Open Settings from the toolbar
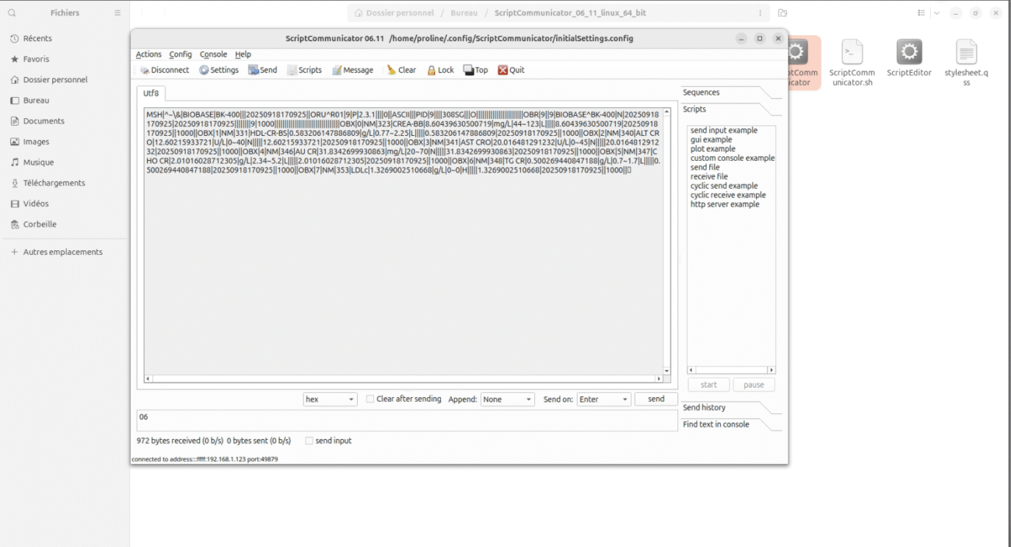1011x547 pixels. [x=219, y=70]
